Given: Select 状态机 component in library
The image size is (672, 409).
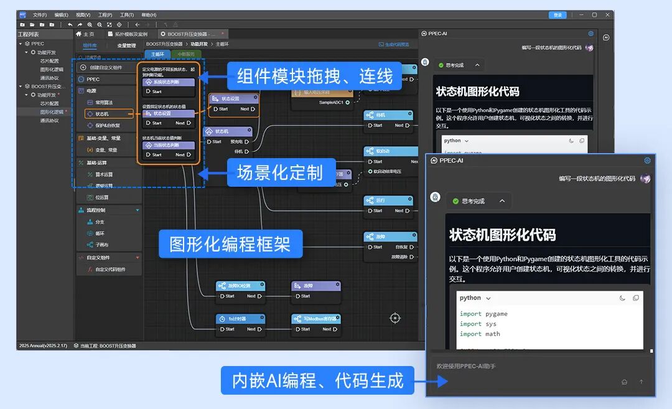Looking at the screenshot, I should click(x=110, y=113).
